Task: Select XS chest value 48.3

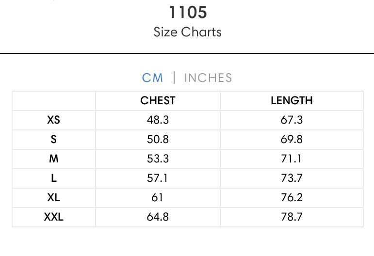Action: point(158,120)
